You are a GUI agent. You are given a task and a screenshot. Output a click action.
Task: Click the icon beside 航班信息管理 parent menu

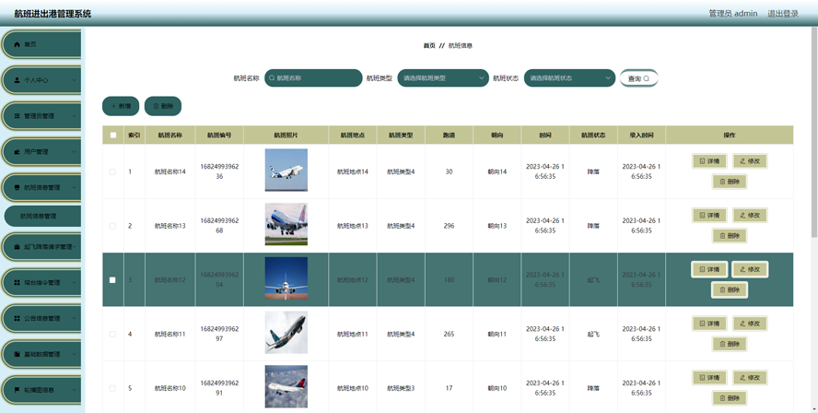tap(17, 187)
